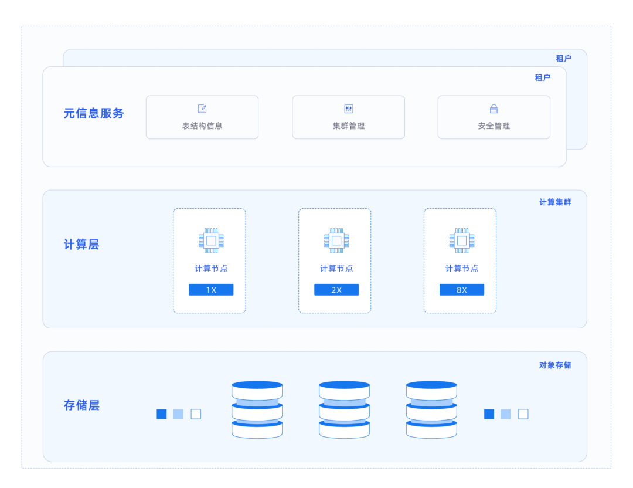Click the 对象存储 label
633x488 pixels.
coord(555,365)
